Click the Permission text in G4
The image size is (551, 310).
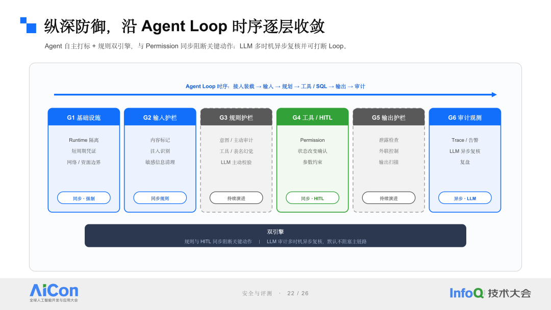coord(312,140)
